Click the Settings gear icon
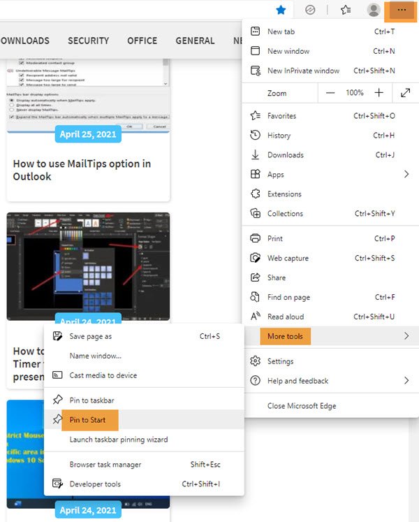The width and height of the screenshot is (419, 522). [256, 361]
